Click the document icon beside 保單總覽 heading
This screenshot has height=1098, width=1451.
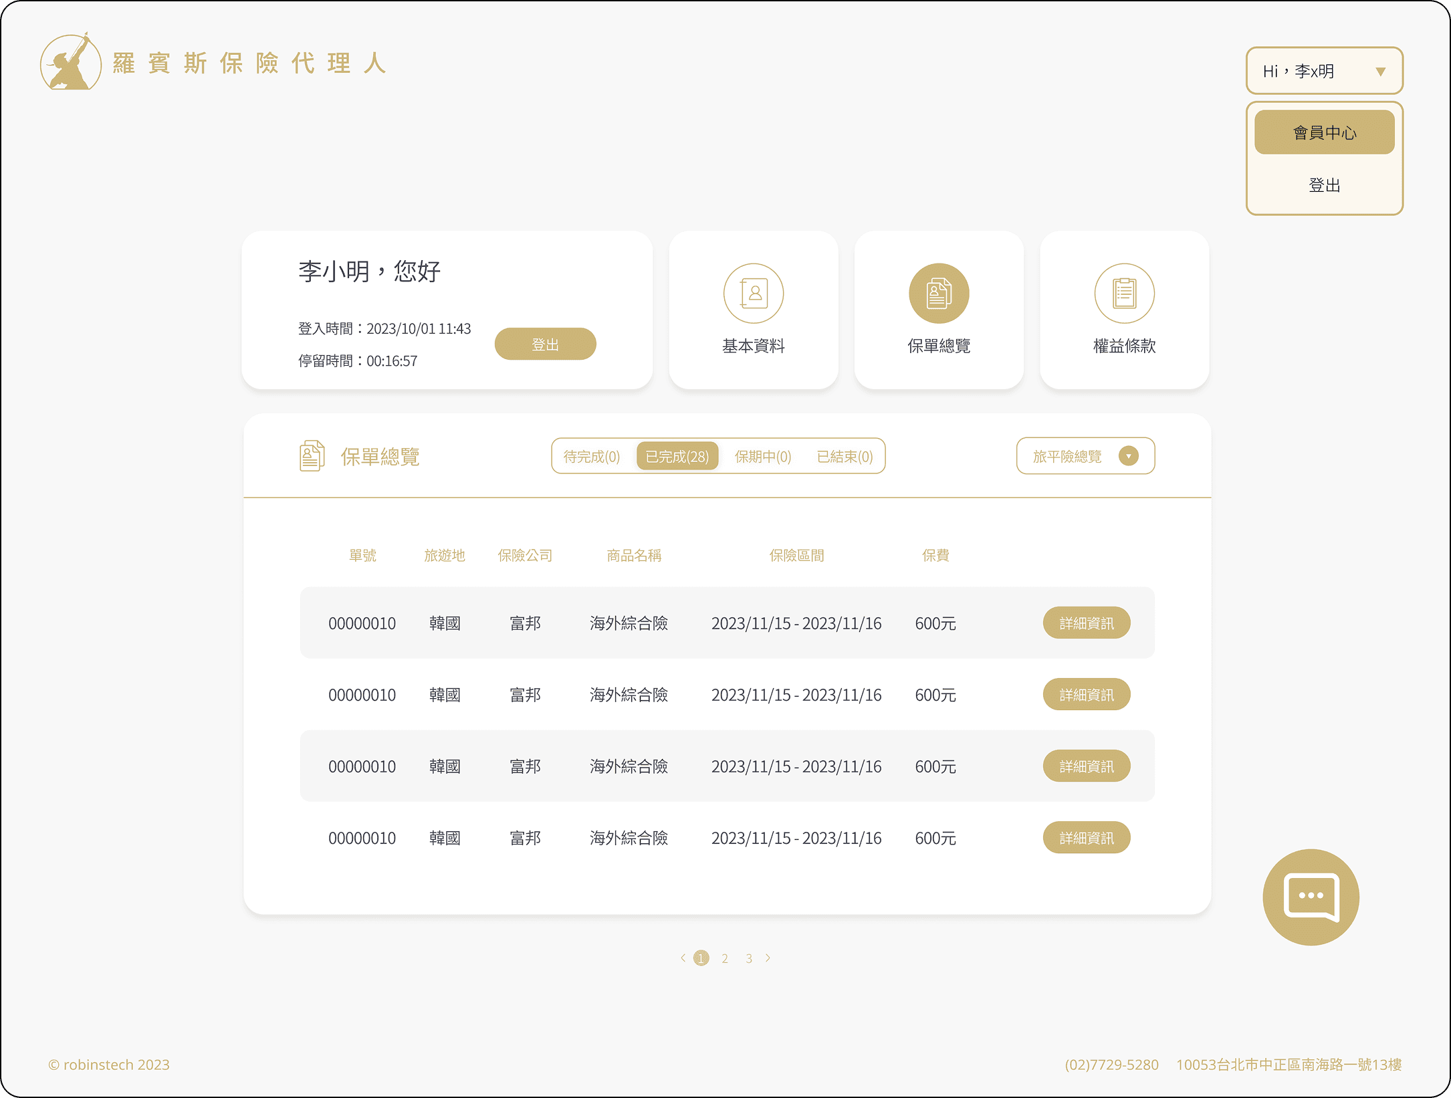pos(311,455)
